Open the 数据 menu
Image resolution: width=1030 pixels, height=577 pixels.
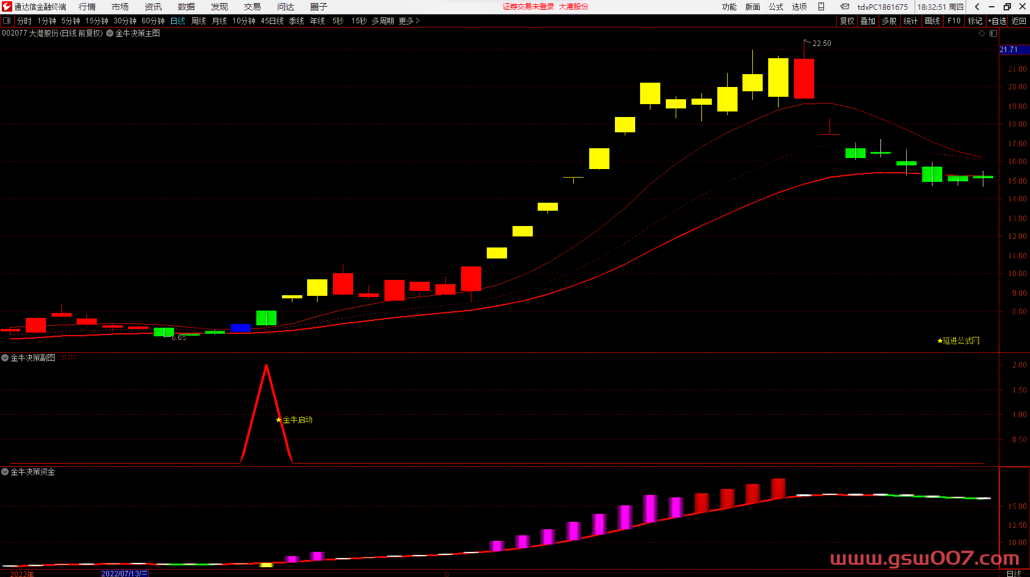point(186,7)
